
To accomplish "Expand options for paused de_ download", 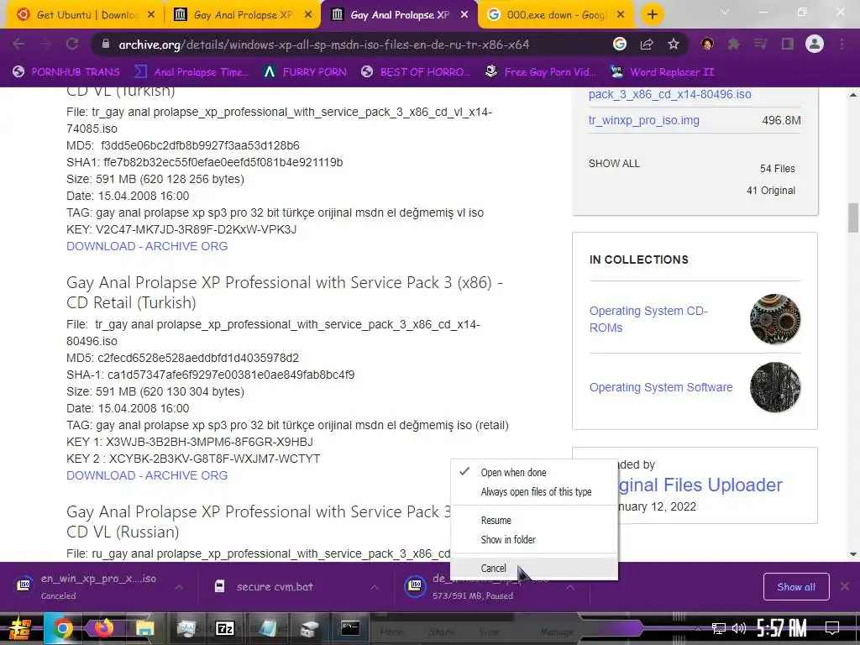I will point(570,587).
